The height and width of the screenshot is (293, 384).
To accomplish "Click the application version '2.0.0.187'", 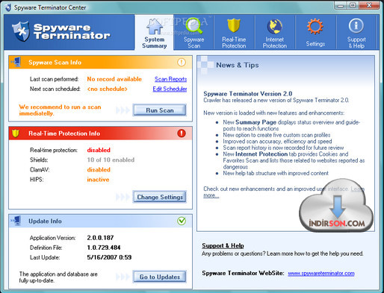I will (x=100, y=238).
